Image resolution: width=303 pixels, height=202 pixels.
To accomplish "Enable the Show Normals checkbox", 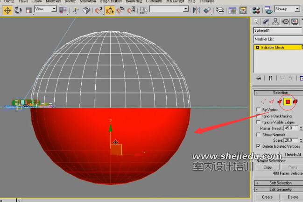I will pos(258,135).
